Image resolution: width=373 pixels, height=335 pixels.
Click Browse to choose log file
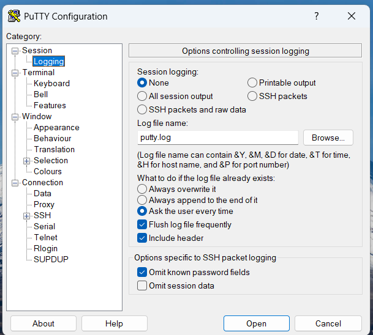point(328,138)
